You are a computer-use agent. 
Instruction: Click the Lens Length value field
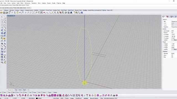[x=174, y=31]
